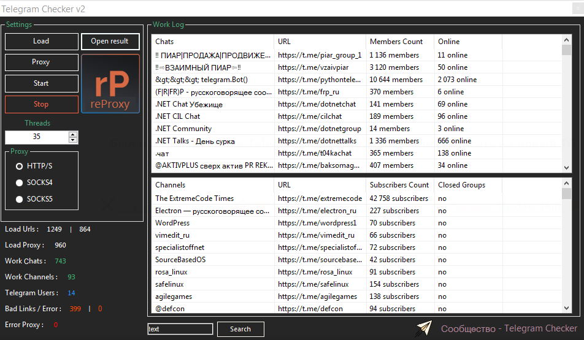Click the Open result button

point(110,41)
